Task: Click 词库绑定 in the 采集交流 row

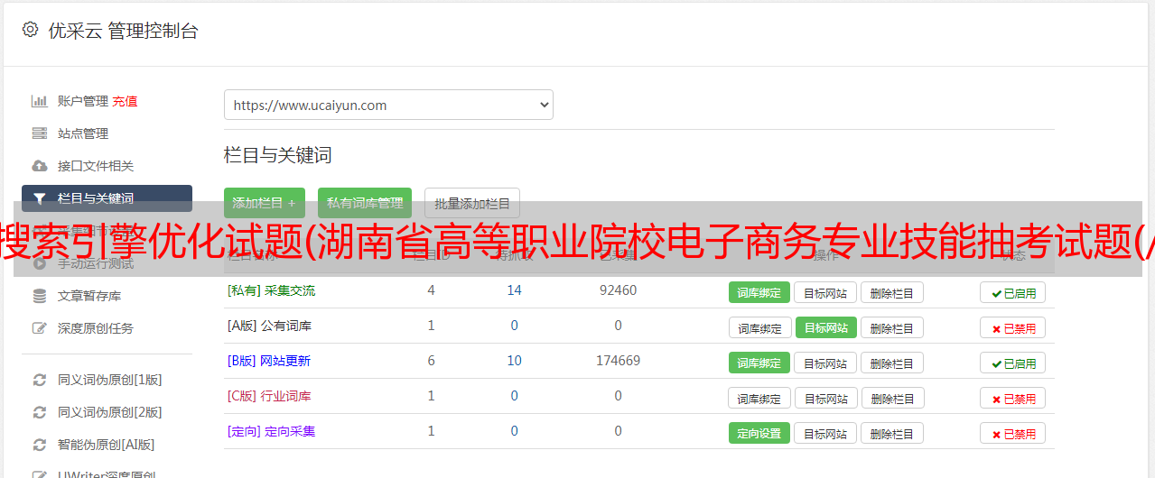Action: [759, 292]
